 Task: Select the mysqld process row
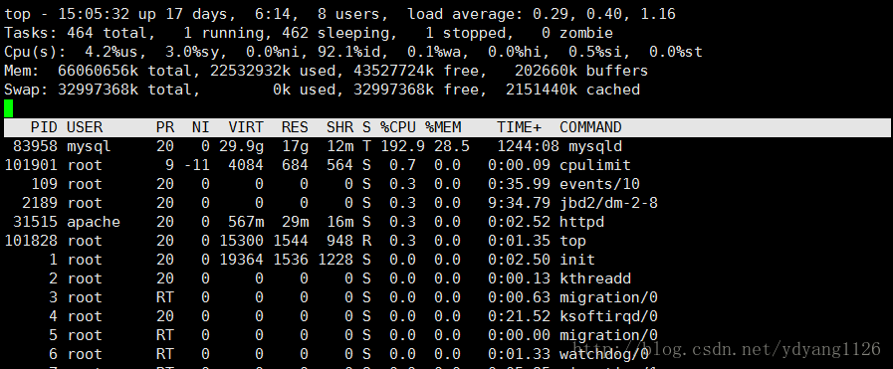(x=446, y=146)
